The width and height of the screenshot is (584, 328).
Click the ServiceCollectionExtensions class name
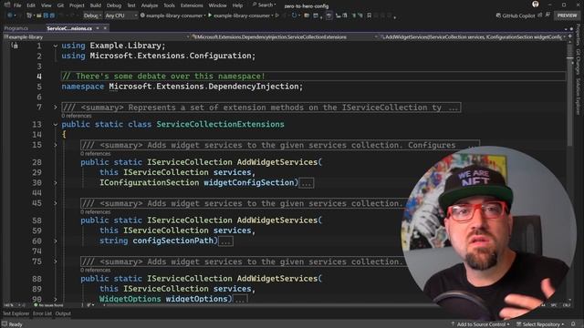coord(220,124)
